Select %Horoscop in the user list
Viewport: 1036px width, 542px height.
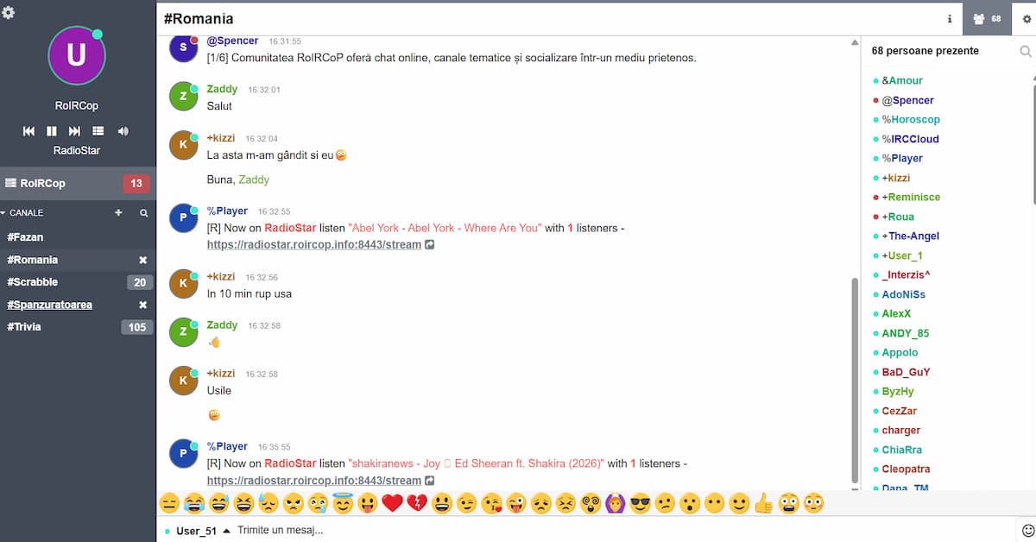click(x=911, y=119)
